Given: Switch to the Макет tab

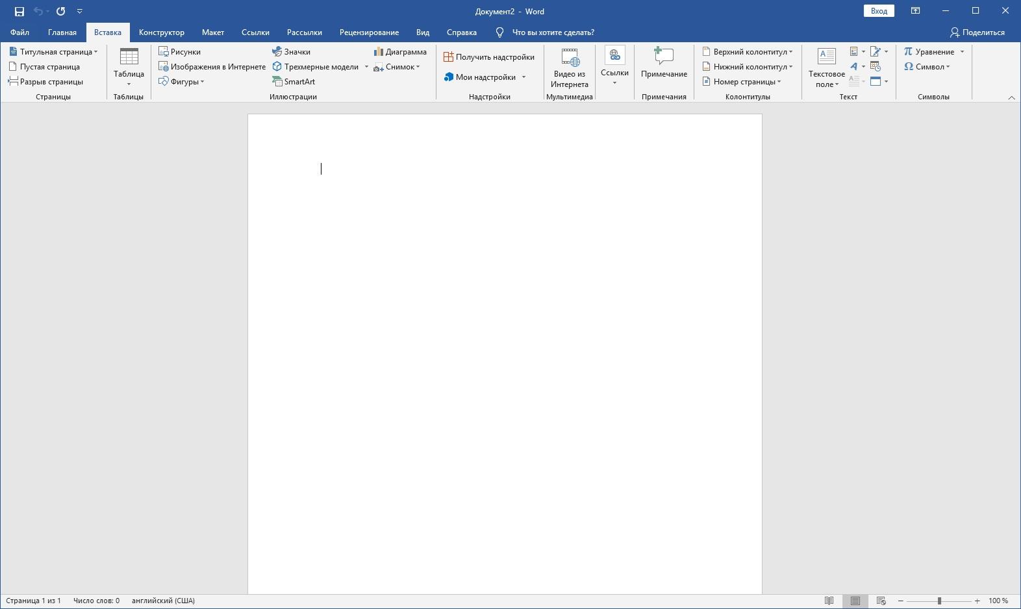Looking at the screenshot, I should tap(212, 32).
